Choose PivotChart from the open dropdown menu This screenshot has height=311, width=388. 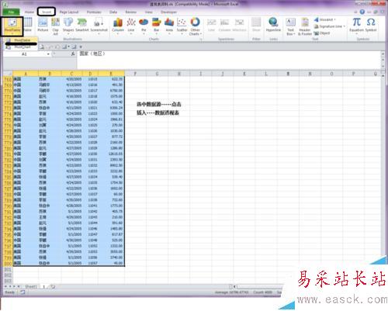click(x=22, y=47)
